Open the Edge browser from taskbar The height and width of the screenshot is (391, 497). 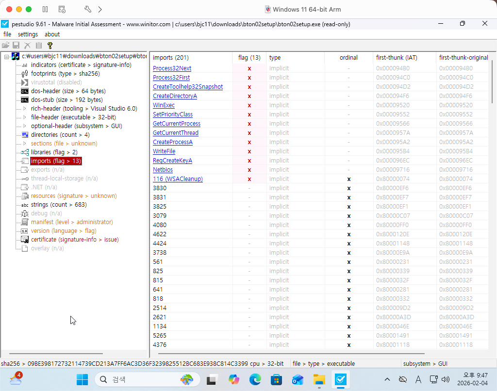pos(255,379)
